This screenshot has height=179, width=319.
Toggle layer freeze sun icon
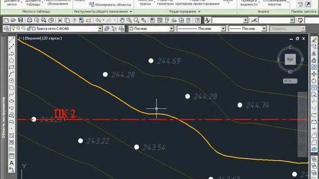(x=18, y=28)
